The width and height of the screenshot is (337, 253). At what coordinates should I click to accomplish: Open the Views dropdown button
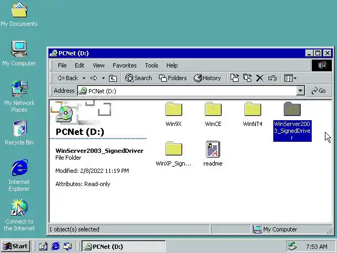pyautogui.click(x=290, y=78)
